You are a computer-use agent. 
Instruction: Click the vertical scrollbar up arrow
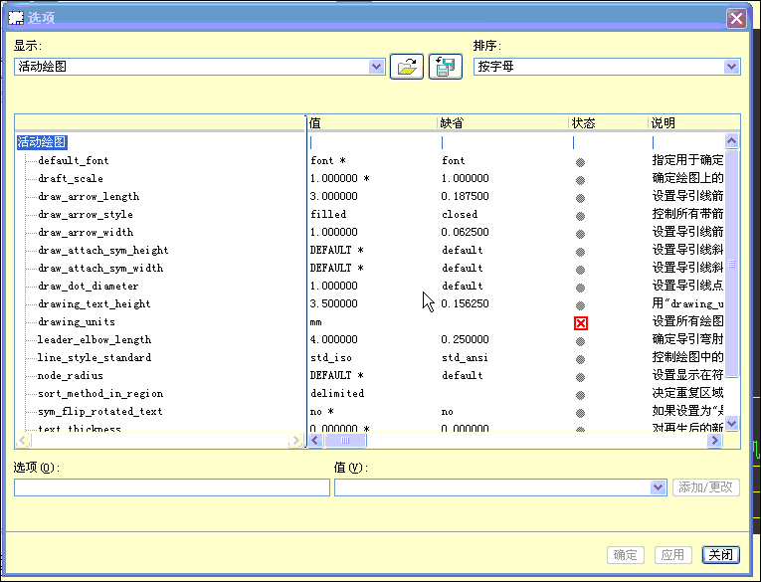(x=731, y=140)
